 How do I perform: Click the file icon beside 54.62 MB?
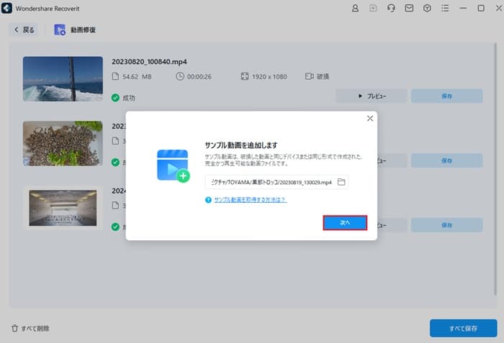115,76
